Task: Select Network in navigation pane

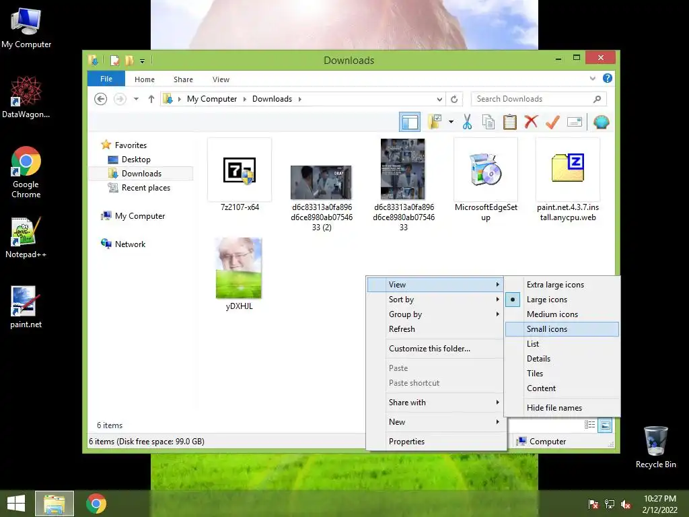Action: click(130, 244)
